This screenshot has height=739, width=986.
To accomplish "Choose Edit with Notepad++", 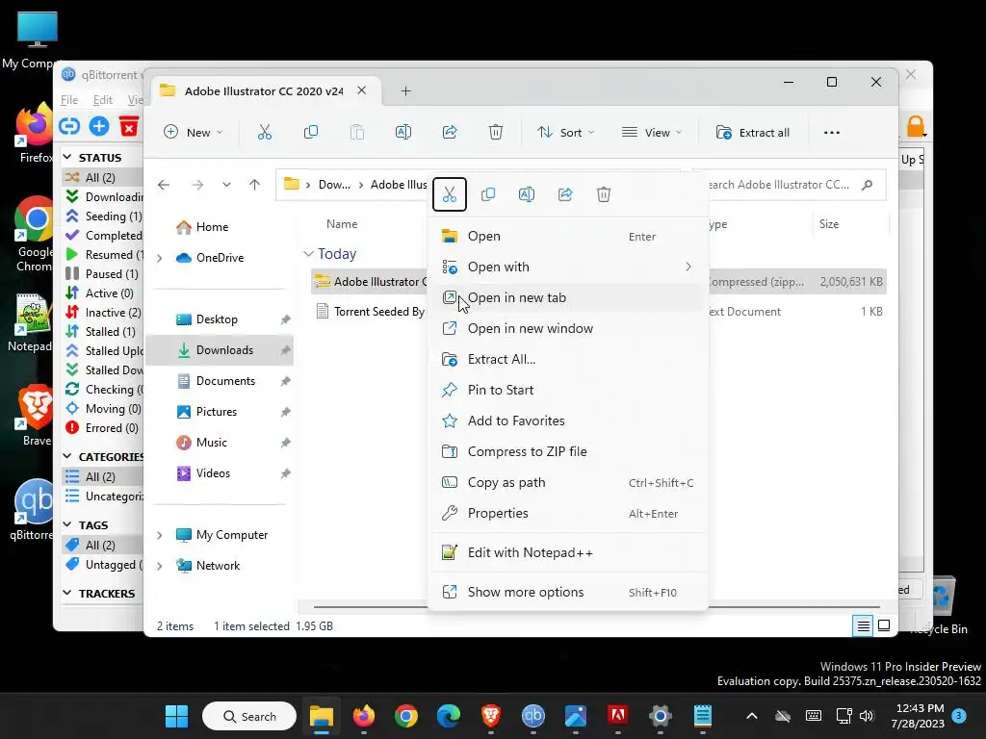I will 568,553.
